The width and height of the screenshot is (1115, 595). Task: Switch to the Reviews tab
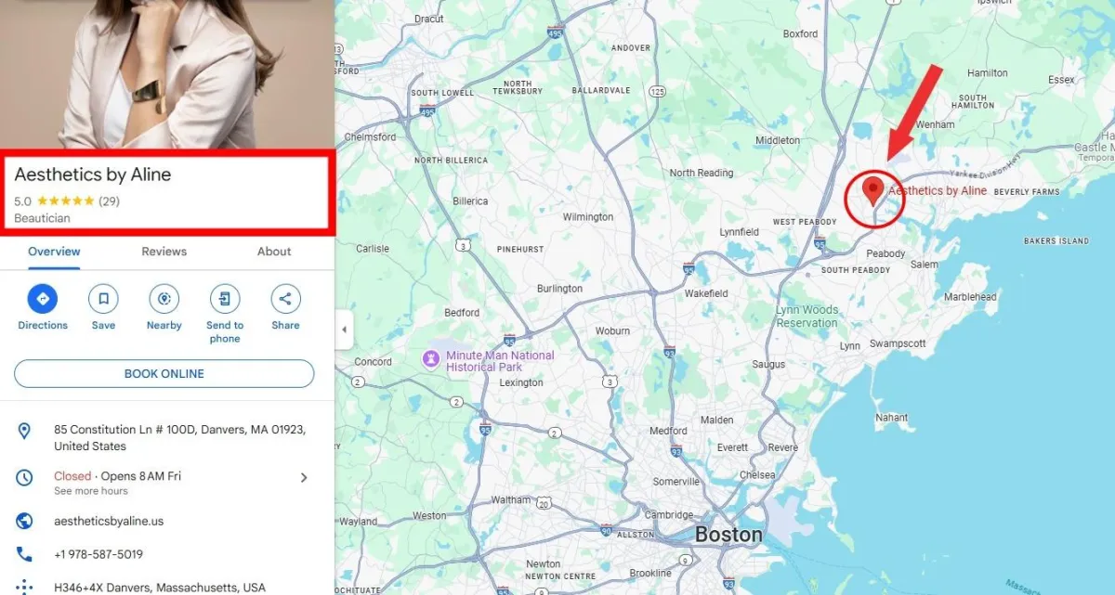click(164, 252)
